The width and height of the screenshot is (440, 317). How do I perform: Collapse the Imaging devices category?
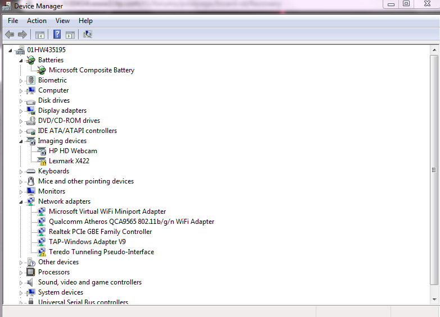point(21,141)
